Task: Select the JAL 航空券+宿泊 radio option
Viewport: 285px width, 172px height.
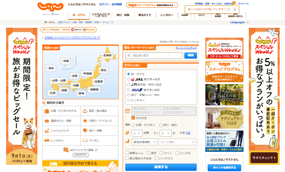Action: [x=128, y=79]
